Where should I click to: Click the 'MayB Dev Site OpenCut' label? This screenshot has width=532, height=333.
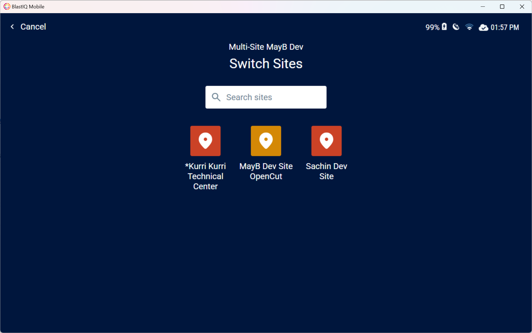point(266,171)
